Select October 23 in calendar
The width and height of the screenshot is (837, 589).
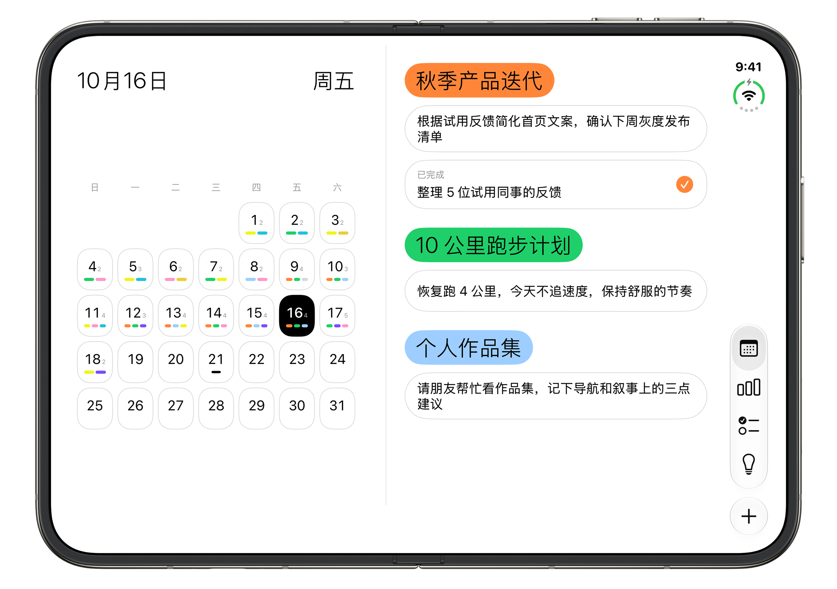point(297,362)
